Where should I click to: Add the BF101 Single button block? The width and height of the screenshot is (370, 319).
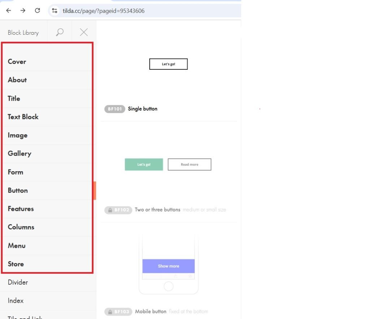click(168, 64)
